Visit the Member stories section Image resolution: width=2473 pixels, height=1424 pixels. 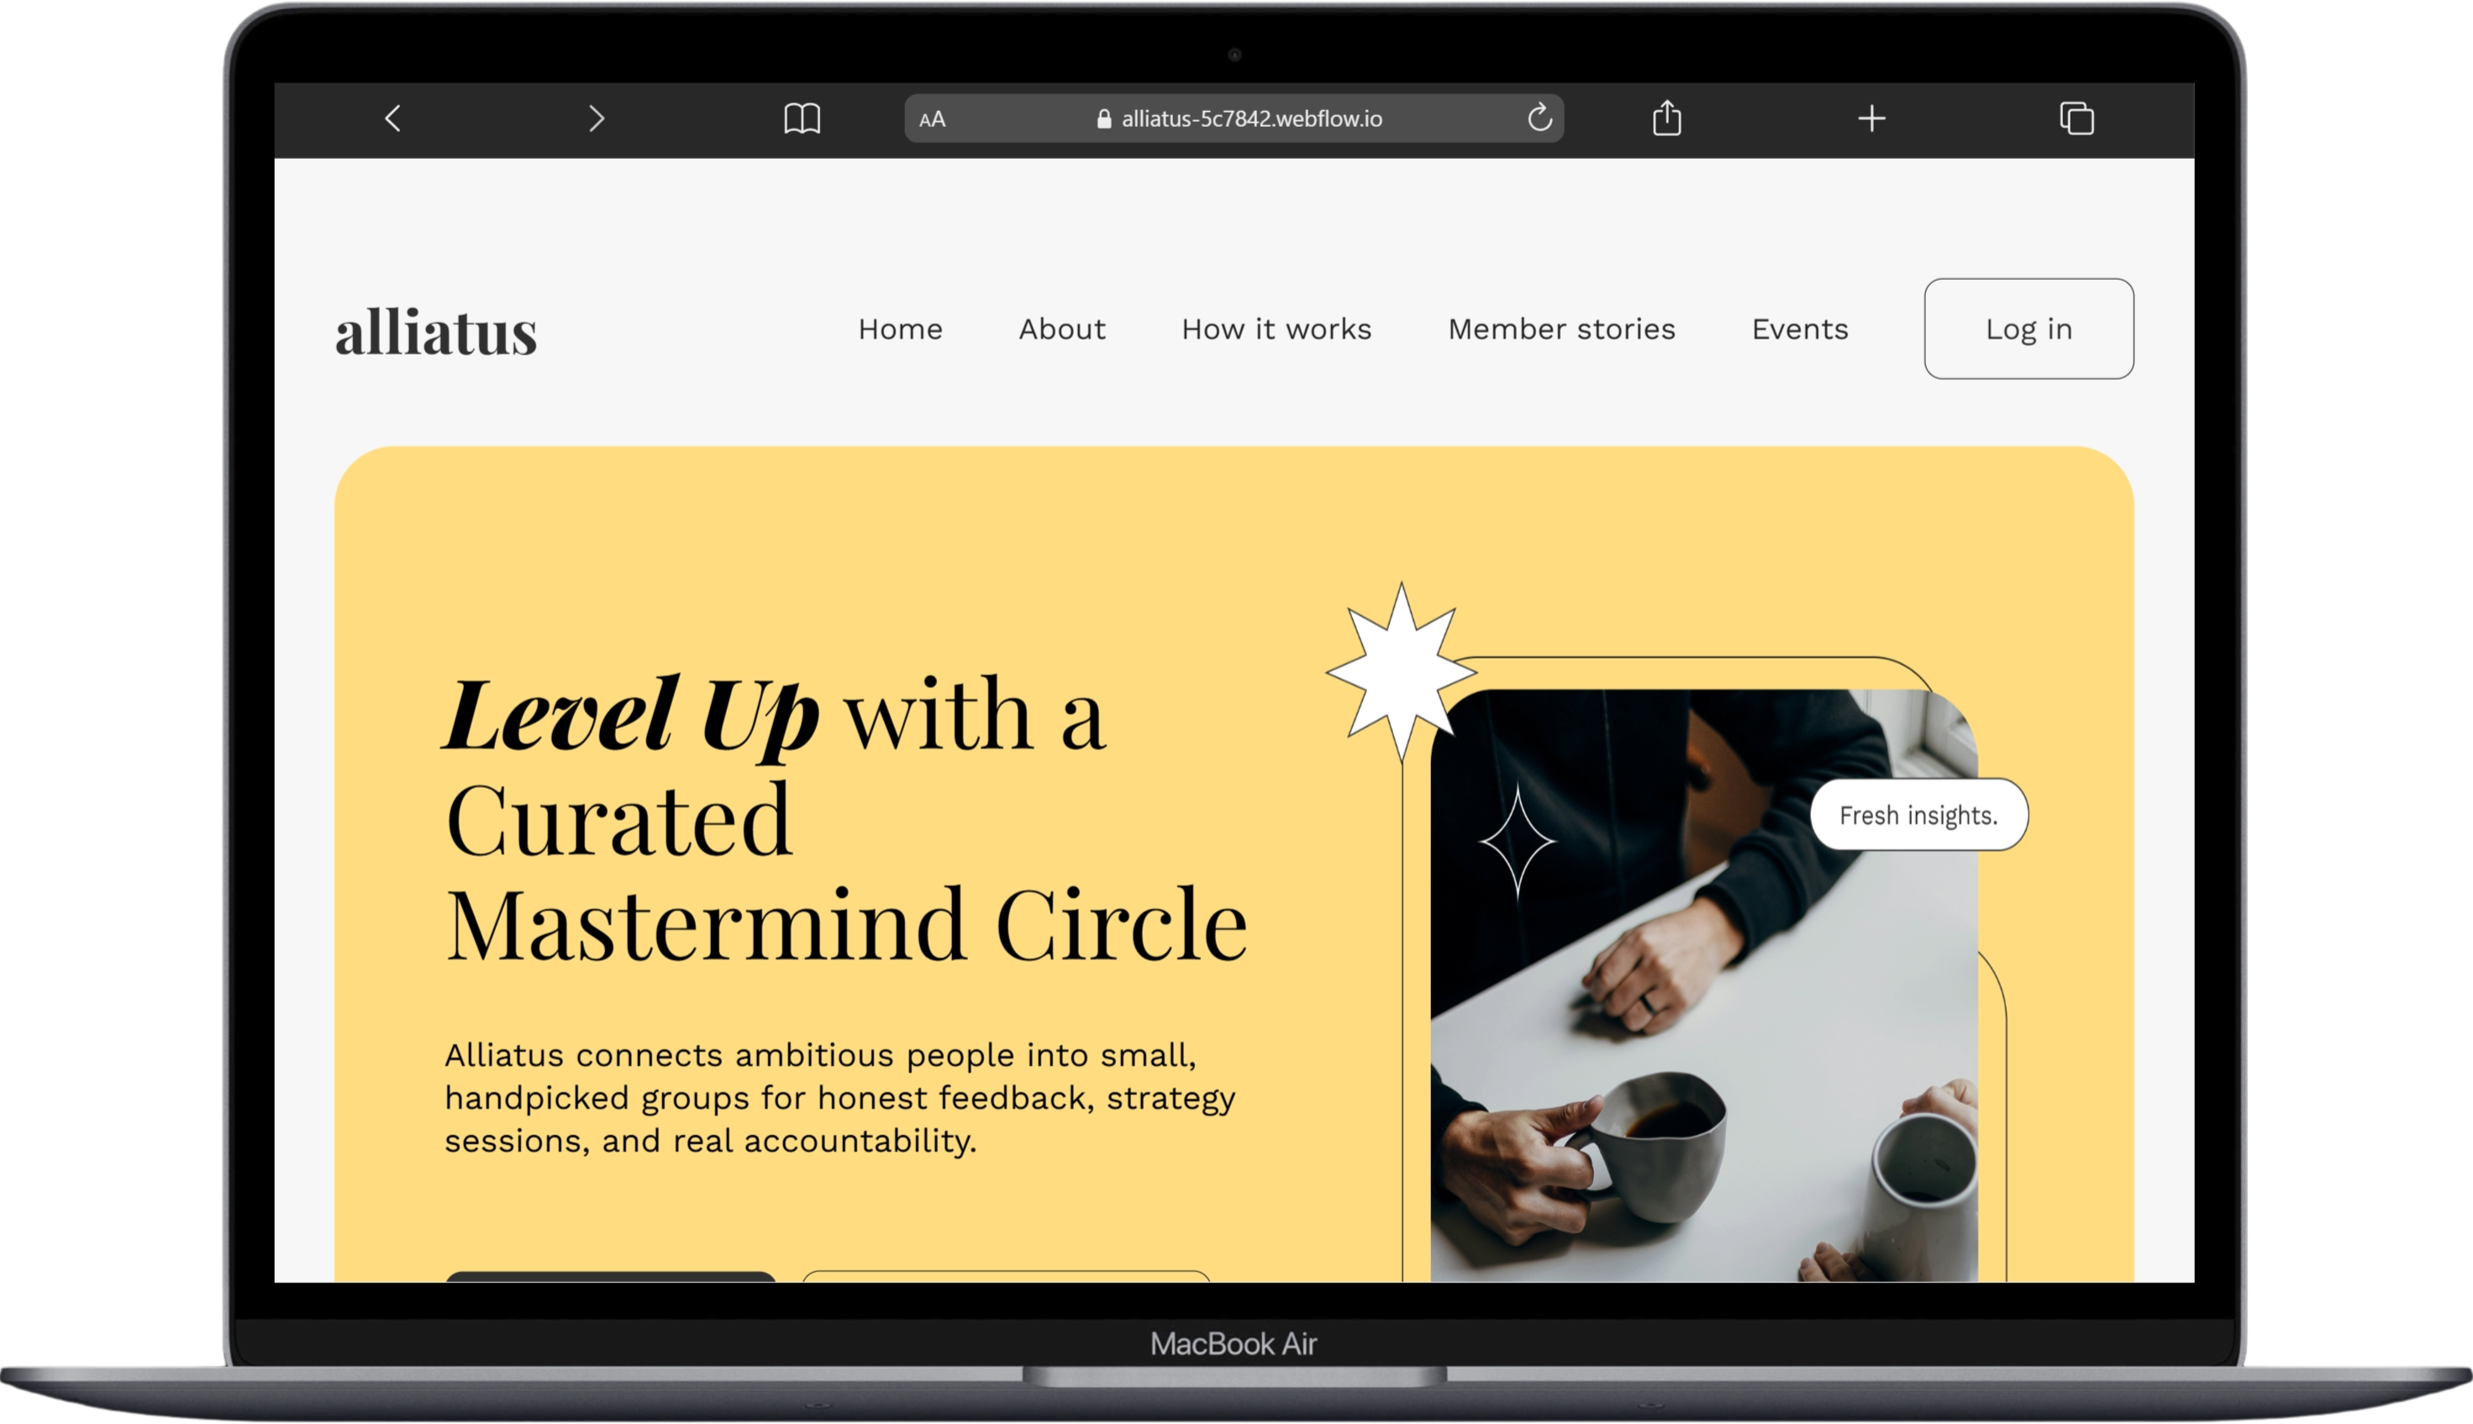1561,328
